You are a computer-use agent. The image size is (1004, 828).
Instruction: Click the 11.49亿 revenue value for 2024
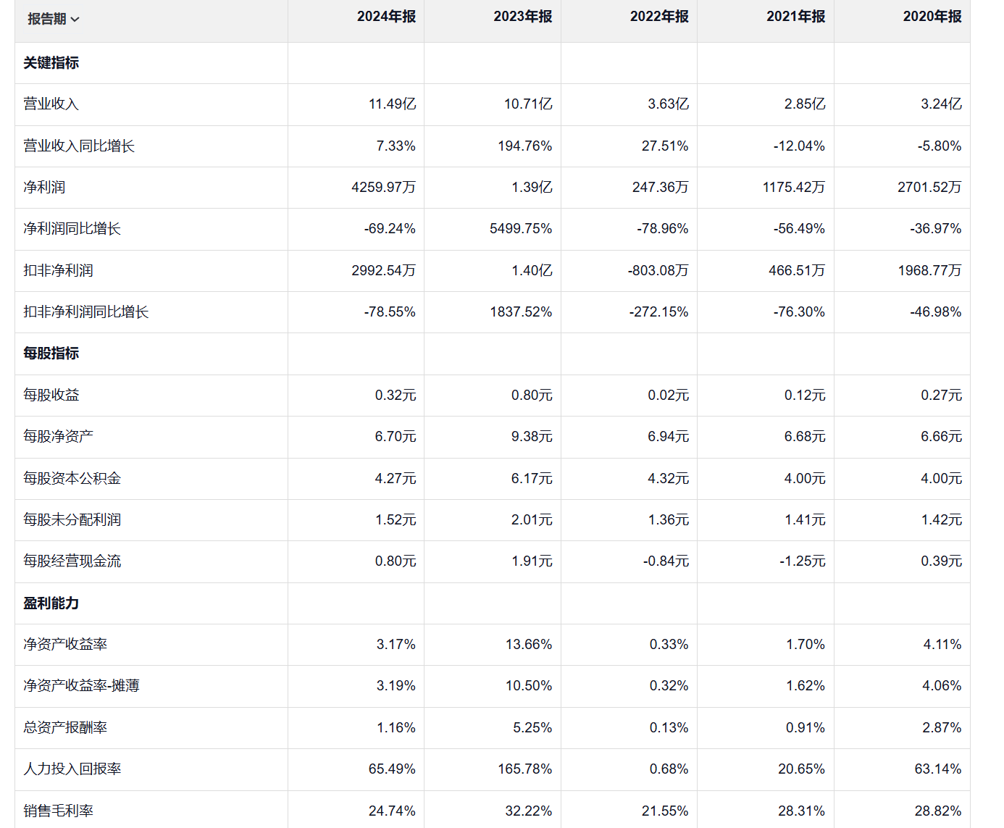[392, 104]
